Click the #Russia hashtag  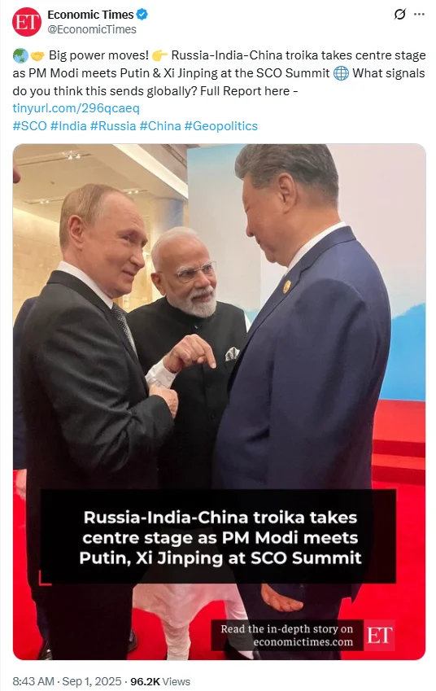coord(113,126)
